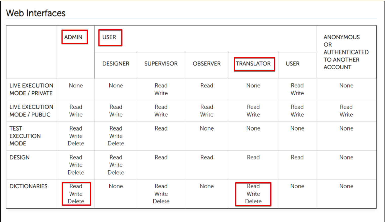Select the ADMIN column header
Image resolution: width=385 pixels, height=222 pixels.
73,37
